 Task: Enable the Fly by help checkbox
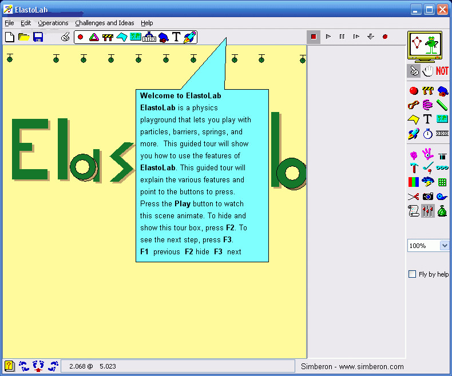412,274
